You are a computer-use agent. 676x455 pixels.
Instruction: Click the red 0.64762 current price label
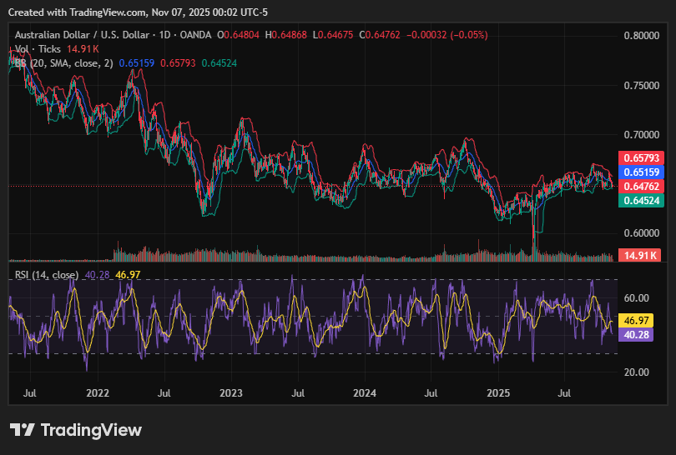coord(639,187)
